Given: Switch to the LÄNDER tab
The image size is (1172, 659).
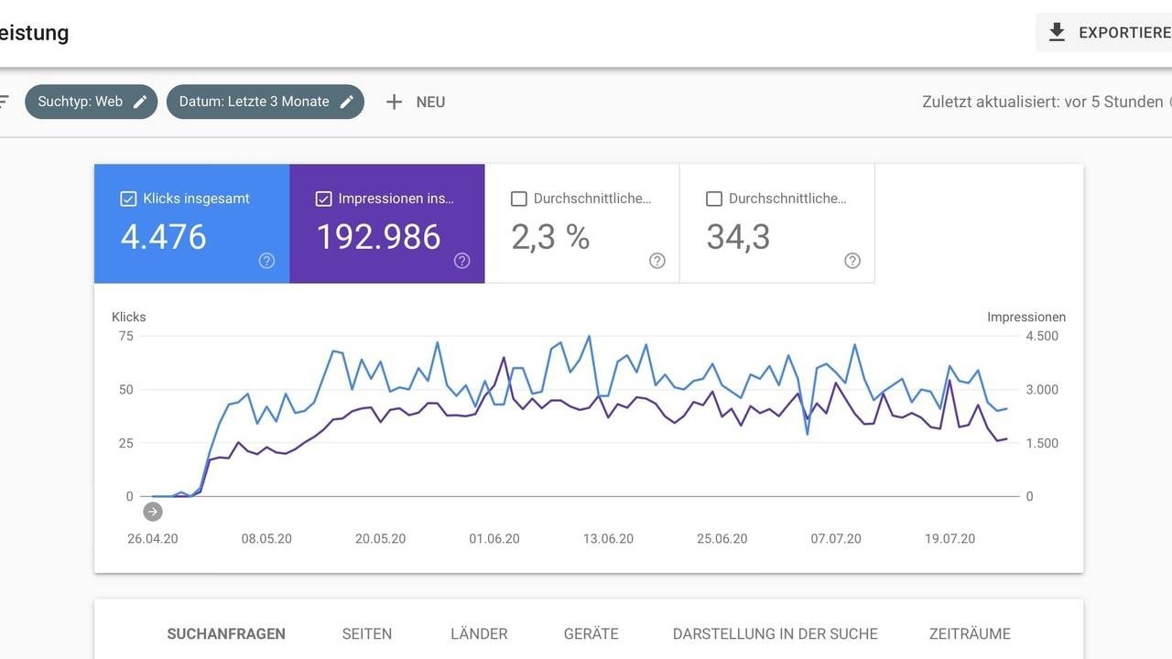Looking at the screenshot, I should (x=479, y=633).
